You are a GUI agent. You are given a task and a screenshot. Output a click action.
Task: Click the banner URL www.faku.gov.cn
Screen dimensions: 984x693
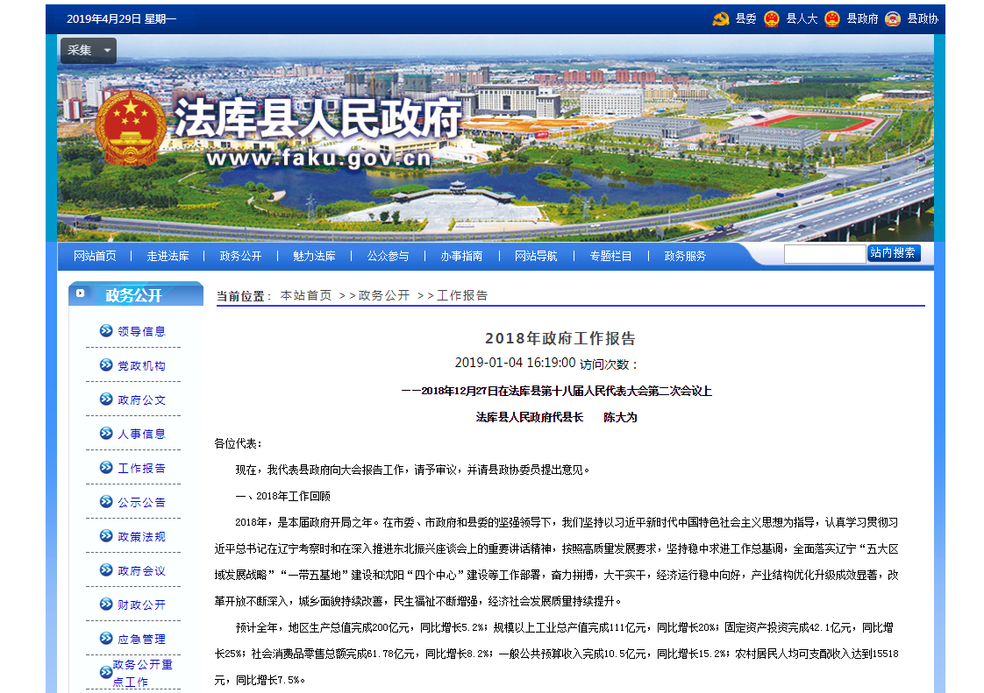coord(319,158)
